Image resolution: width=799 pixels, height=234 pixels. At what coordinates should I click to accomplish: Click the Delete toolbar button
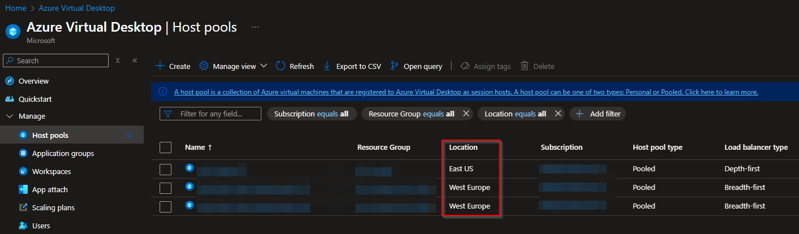[537, 66]
